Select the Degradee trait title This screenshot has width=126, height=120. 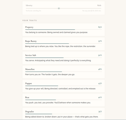[x=29, y=112]
